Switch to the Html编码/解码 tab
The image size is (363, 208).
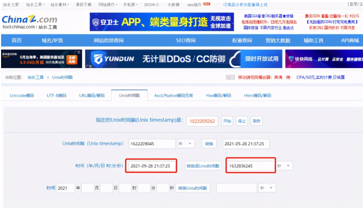257,95
